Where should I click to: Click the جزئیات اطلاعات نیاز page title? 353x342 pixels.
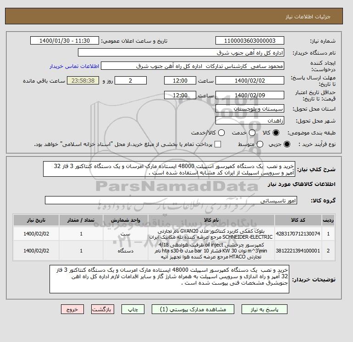pyautogui.click(x=308, y=17)
